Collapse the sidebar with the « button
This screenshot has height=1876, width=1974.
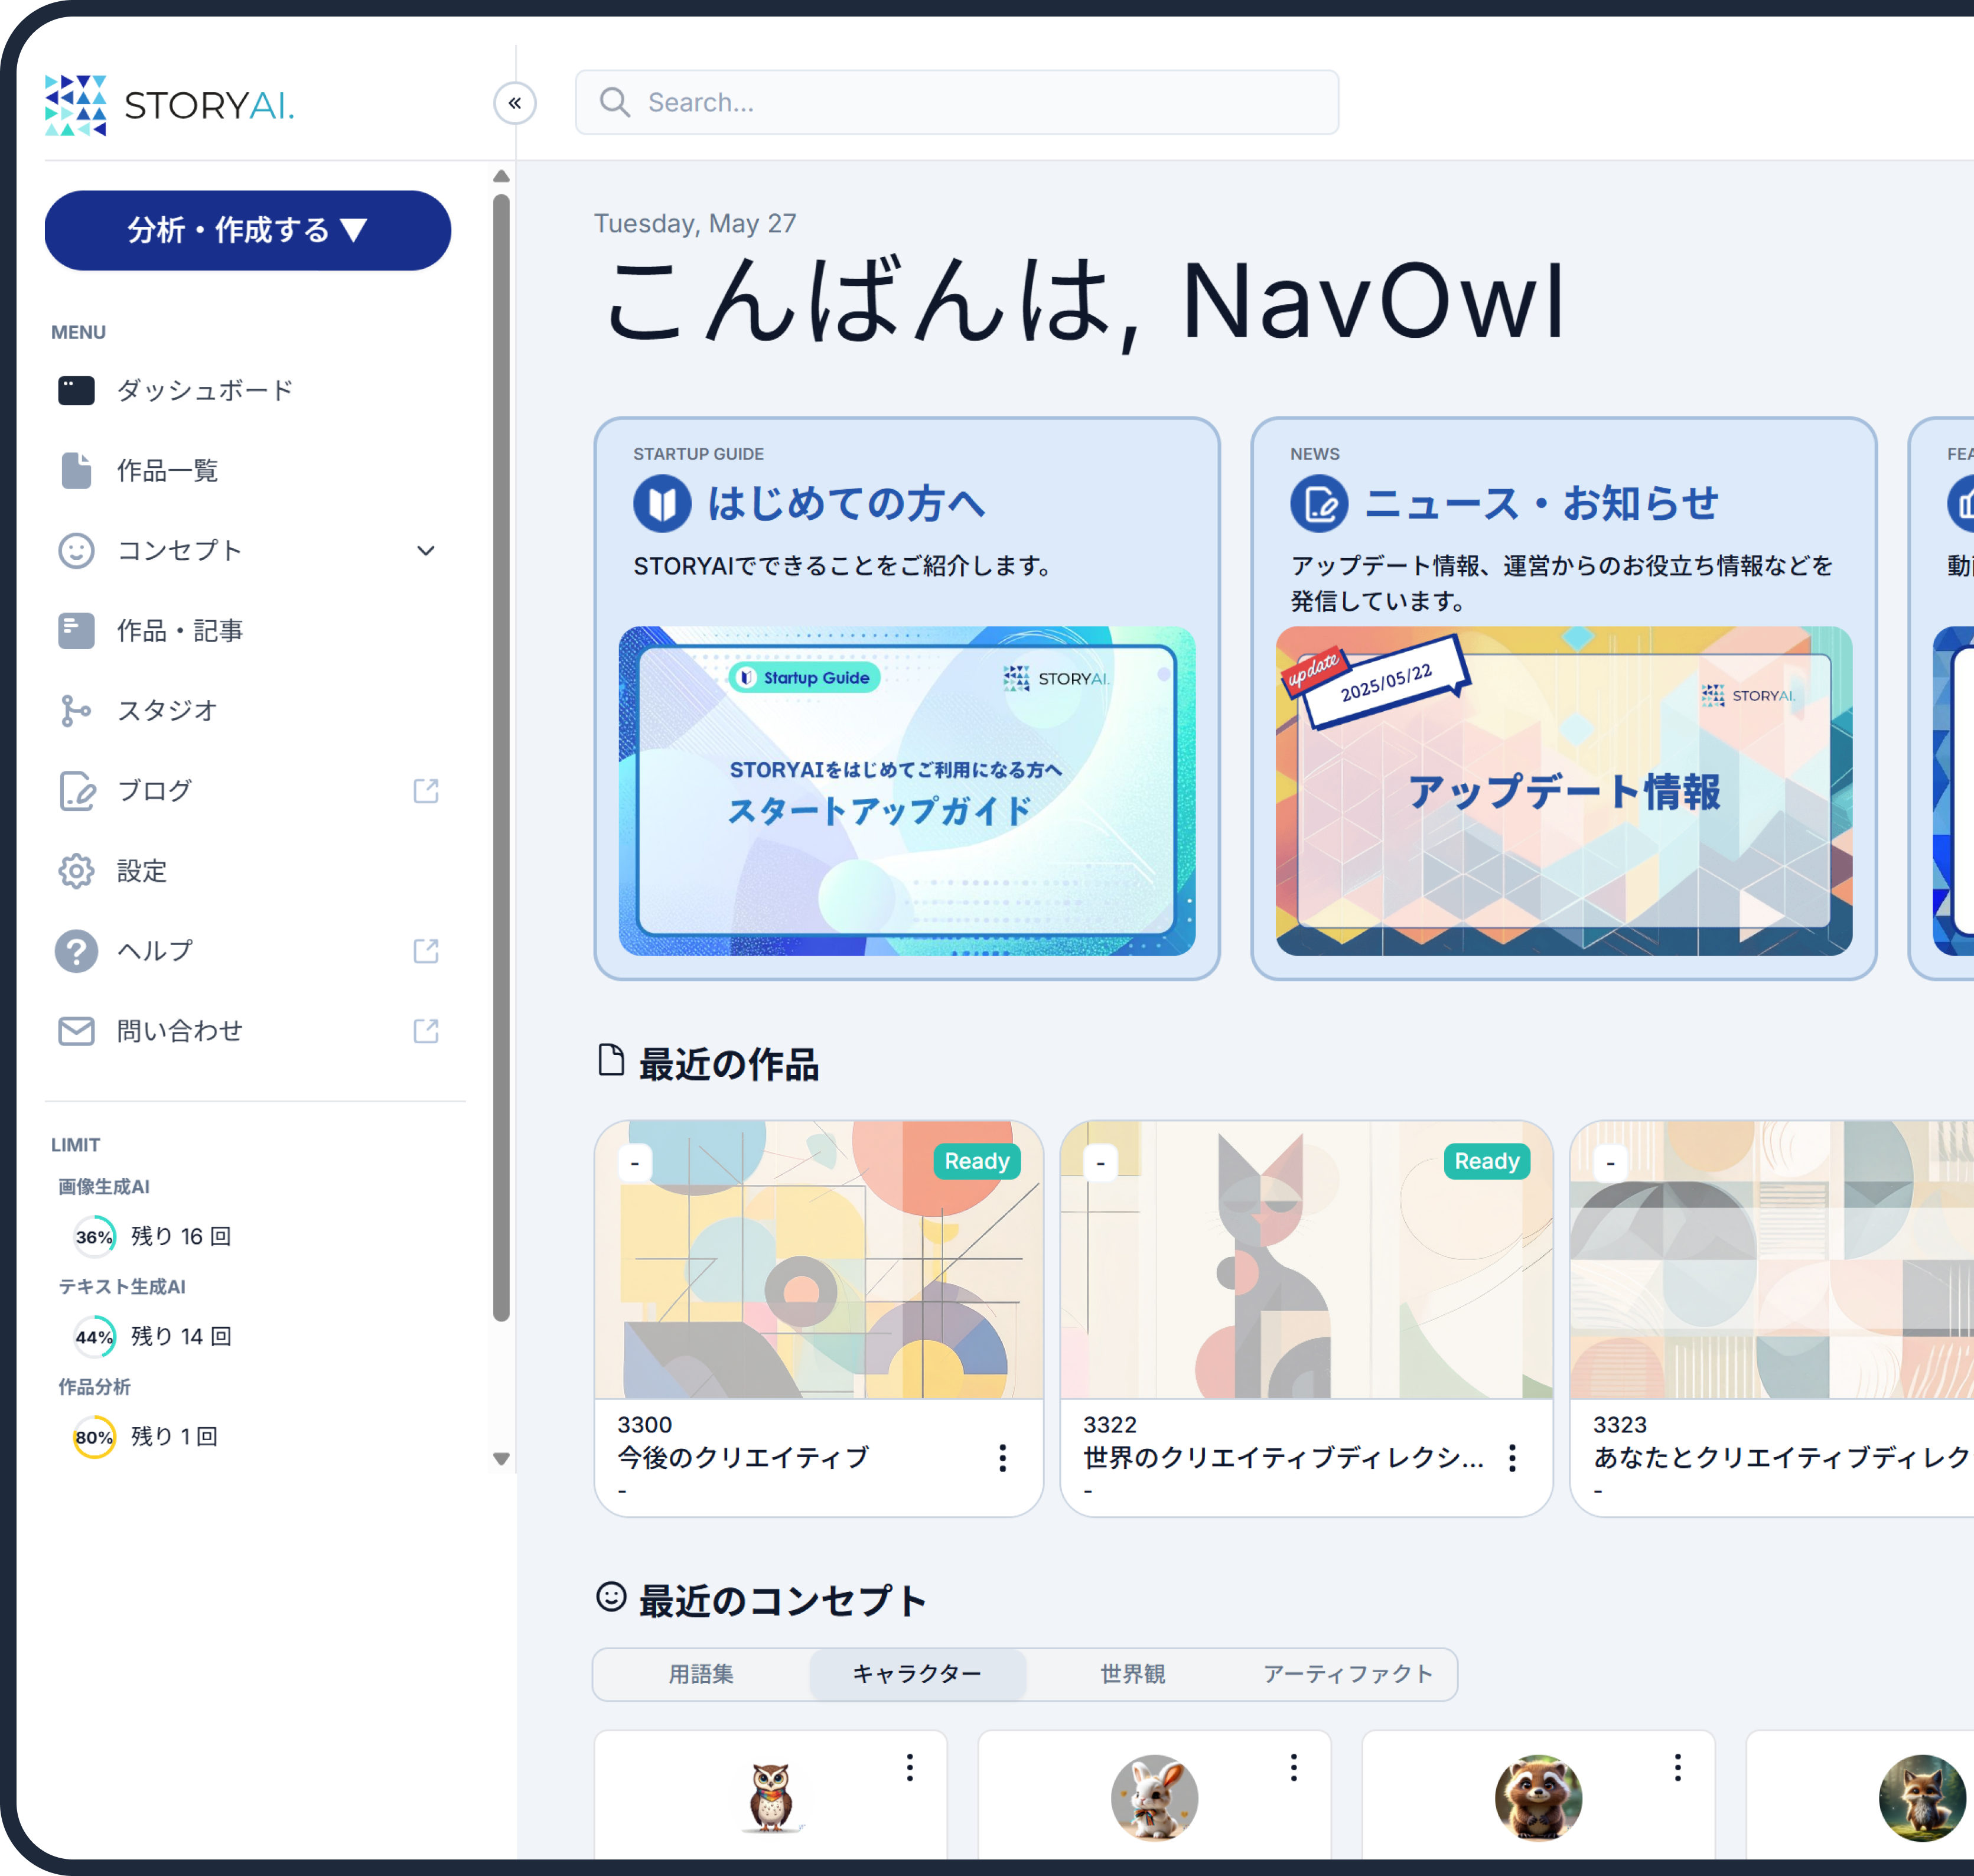click(515, 103)
